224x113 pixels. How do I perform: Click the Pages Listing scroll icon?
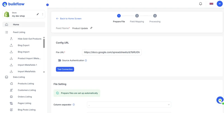point(11,103)
